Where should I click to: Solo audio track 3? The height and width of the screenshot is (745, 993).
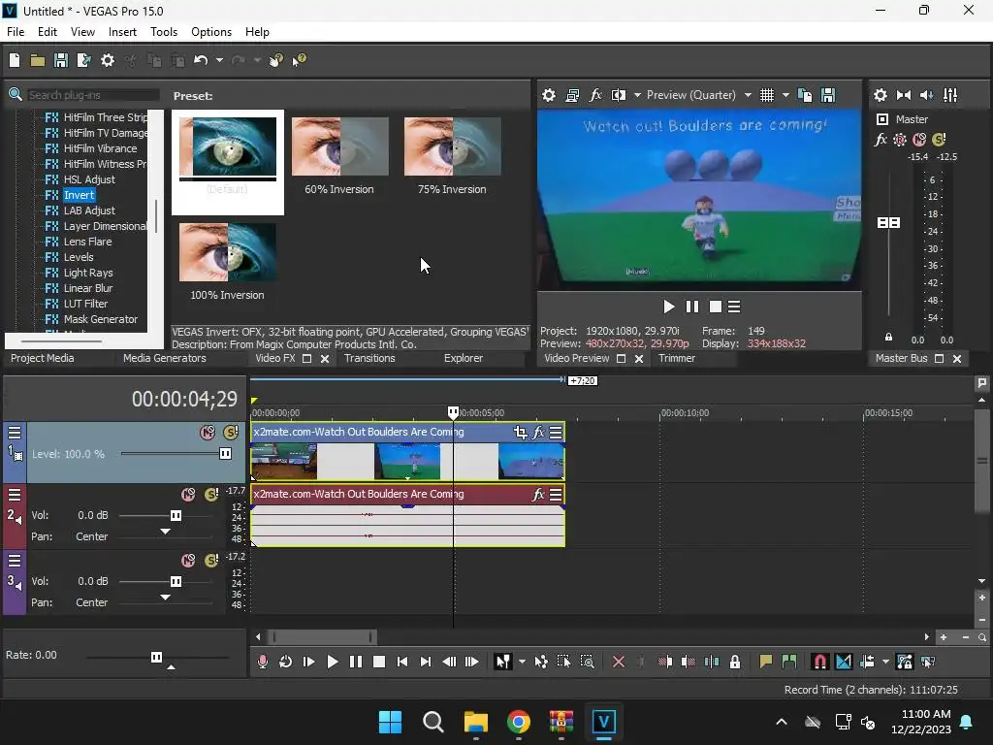click(x=211, y=561)
